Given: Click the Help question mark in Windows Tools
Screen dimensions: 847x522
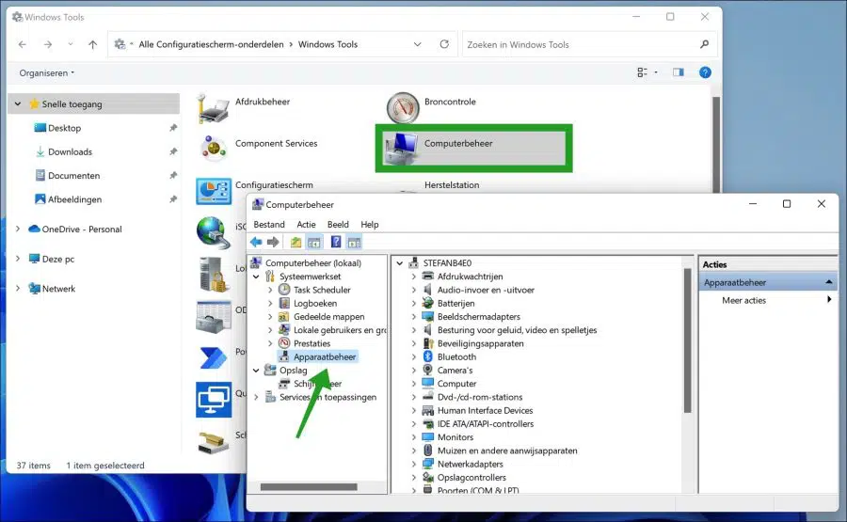Looking at the screenshot, I should click(705, 72).
